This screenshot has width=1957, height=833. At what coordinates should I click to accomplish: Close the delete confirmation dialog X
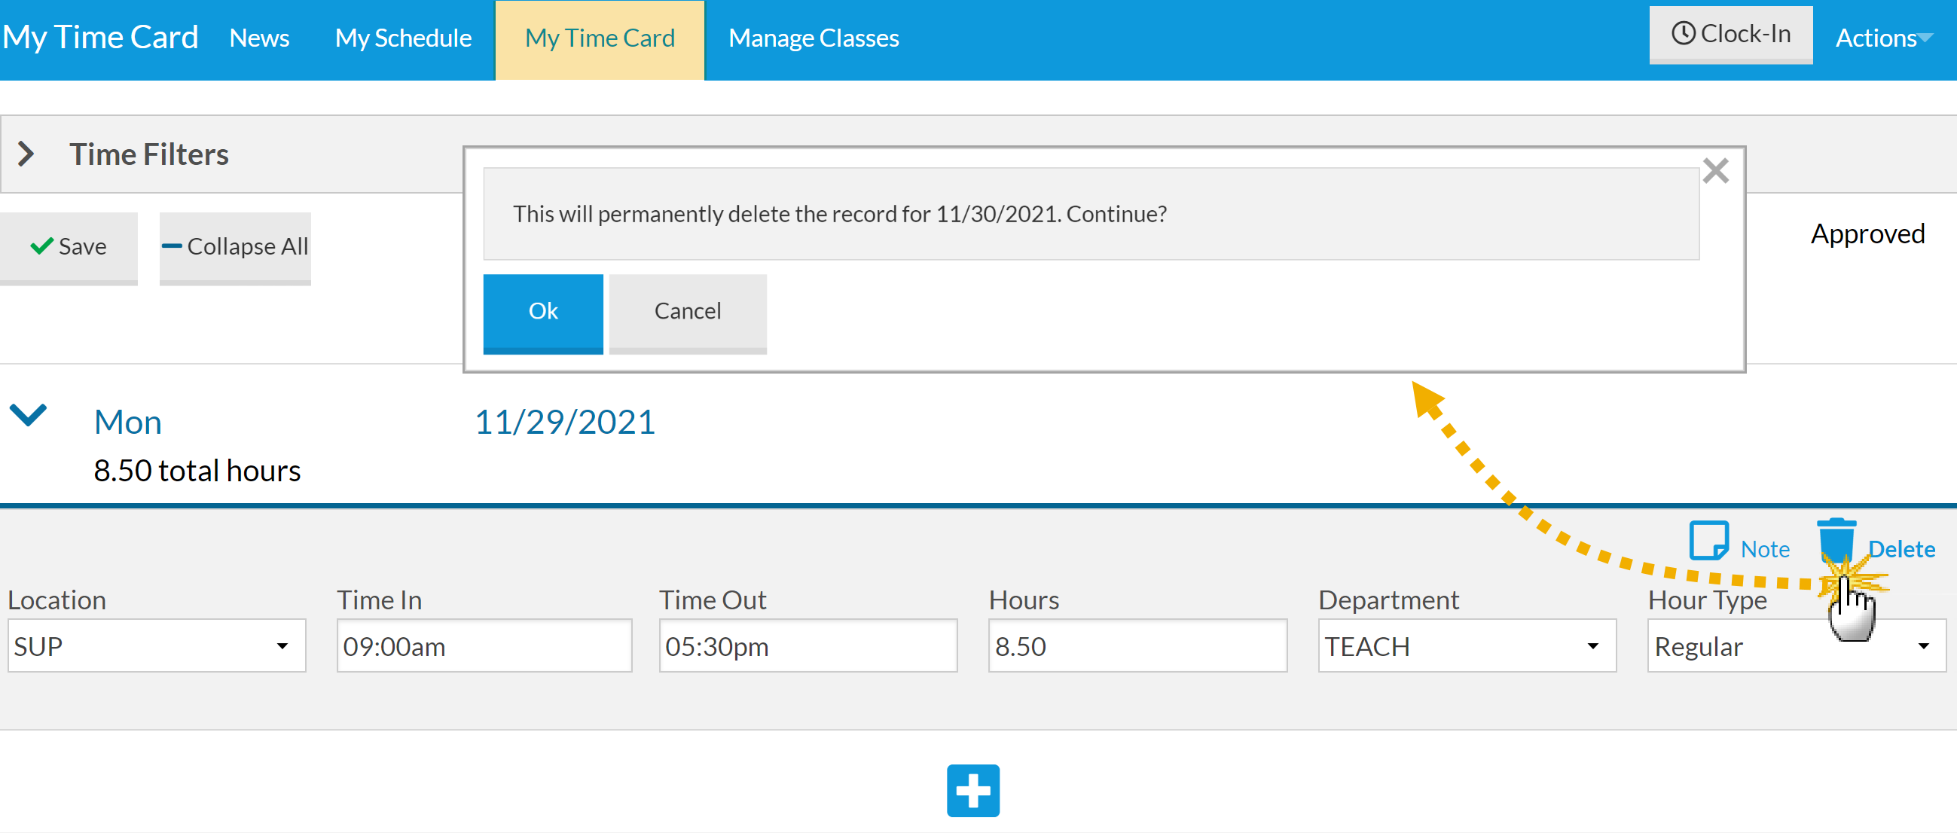coord(1715,171)
